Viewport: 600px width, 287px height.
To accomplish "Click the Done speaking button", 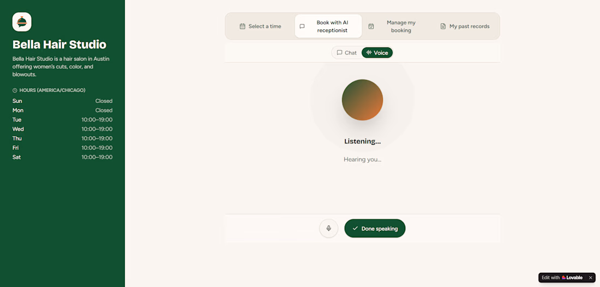I will tap(375, 229).
